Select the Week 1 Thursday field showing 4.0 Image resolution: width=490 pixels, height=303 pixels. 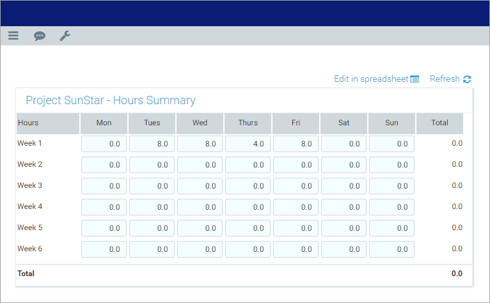pyautogui.click(x=248, y=144)
